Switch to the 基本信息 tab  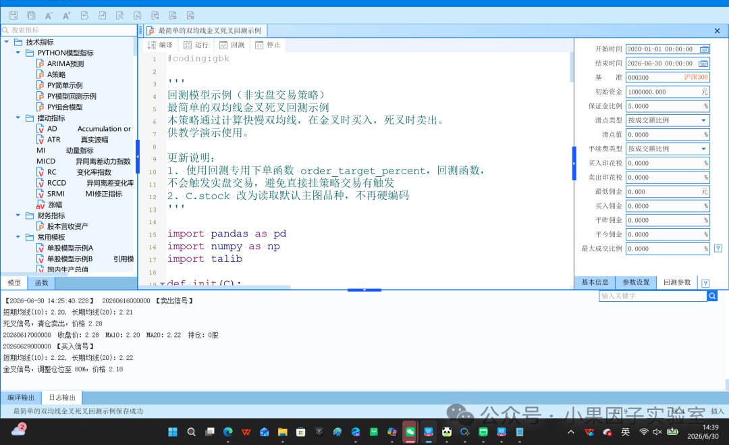[595, 282]
